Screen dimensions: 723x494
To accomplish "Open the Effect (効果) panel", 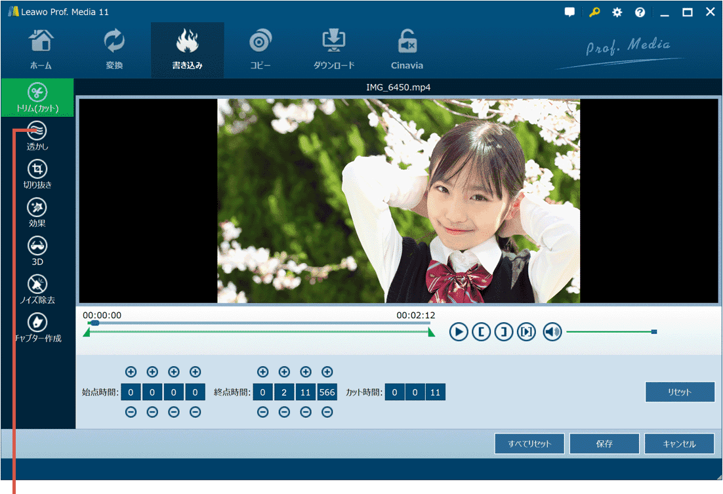I will [37, 213].
